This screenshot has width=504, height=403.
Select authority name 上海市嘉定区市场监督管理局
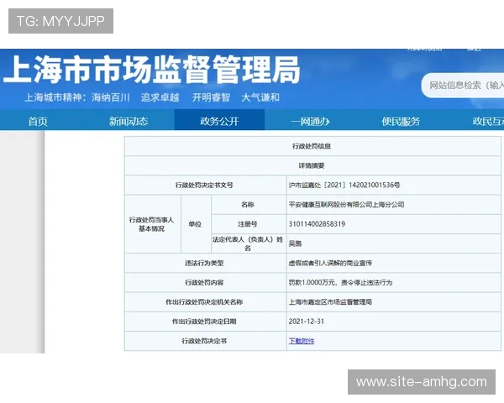point(330,301)
